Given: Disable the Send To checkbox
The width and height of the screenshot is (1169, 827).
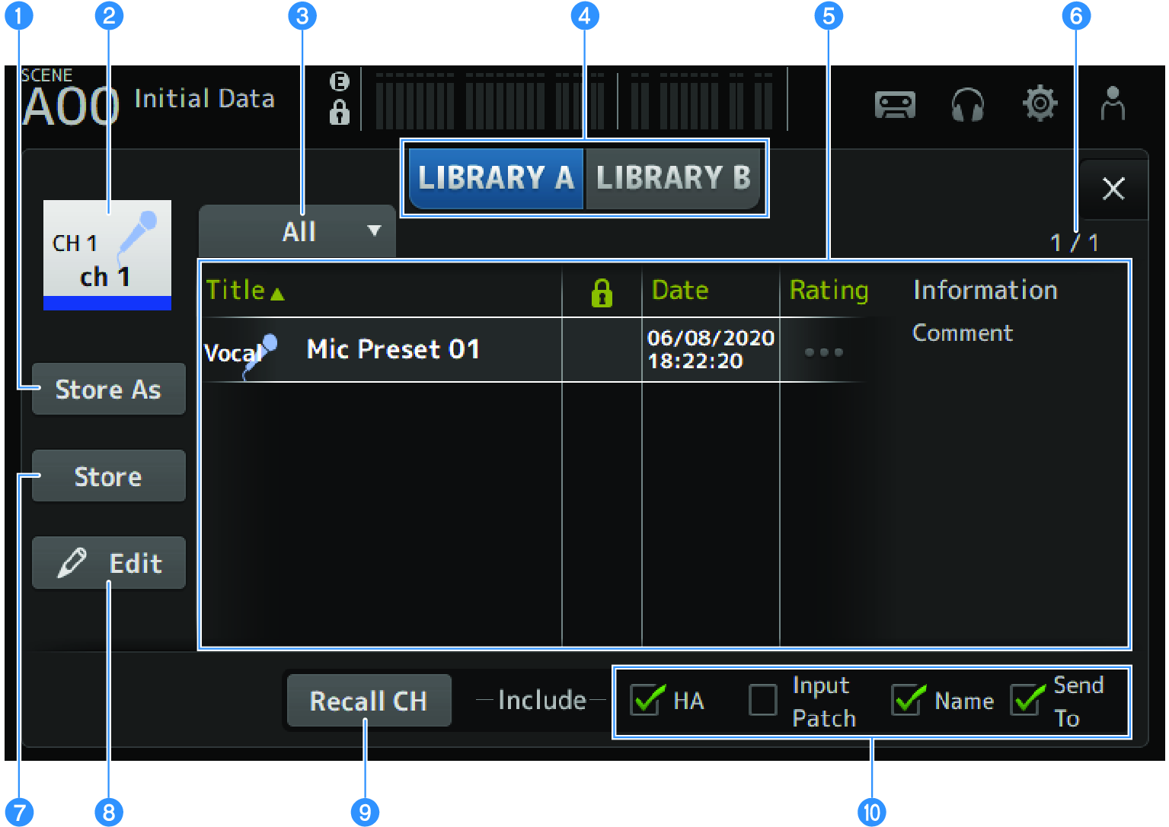Looking at the screenshot, I should click(x=1027, y=700).
